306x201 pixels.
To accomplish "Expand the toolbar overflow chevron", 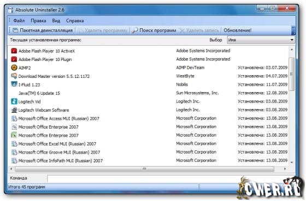I will click(x=293, y=31).
